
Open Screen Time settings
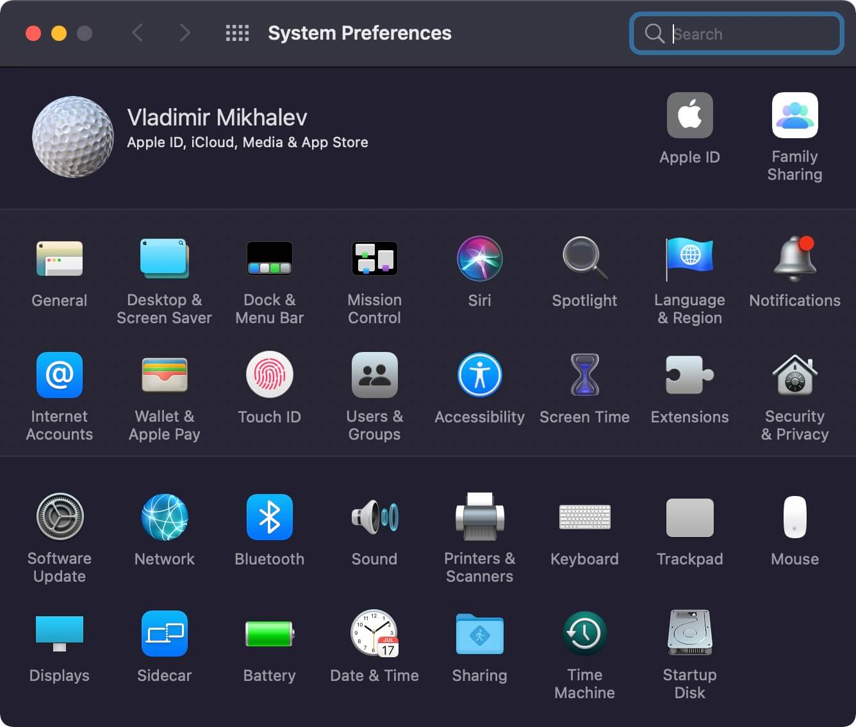click(585, 375)
